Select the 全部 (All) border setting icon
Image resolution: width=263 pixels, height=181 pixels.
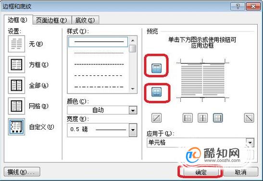pyautogui.click(x=16, y=85)
